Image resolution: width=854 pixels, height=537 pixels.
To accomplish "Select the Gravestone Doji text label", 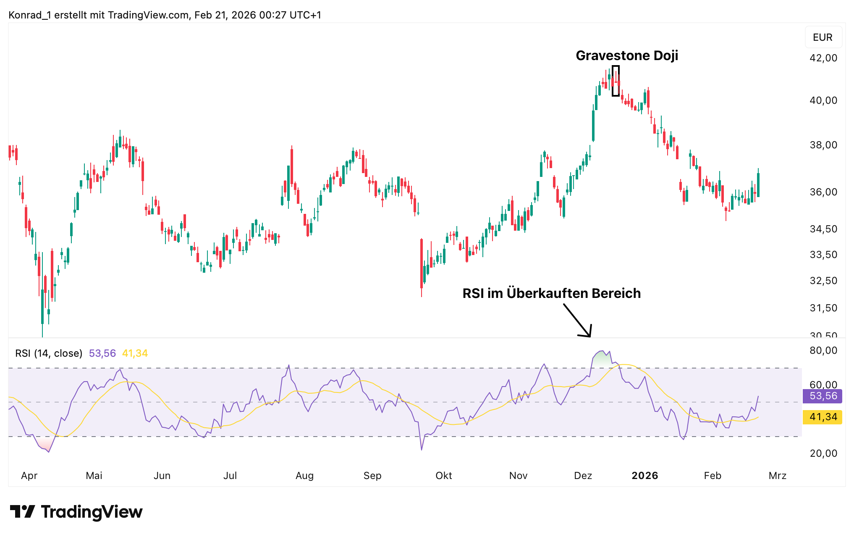I will click(626, 55).
